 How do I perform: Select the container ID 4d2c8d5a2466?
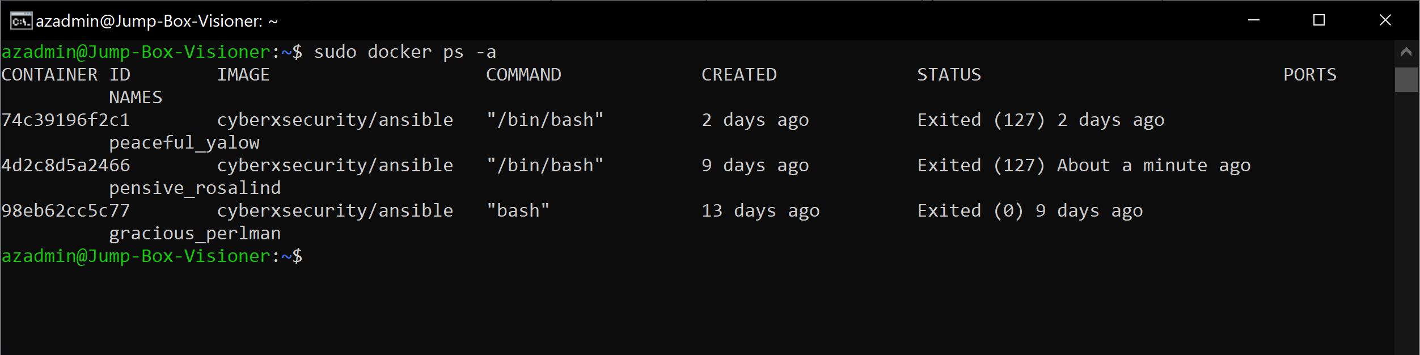(x=65, y=165)
